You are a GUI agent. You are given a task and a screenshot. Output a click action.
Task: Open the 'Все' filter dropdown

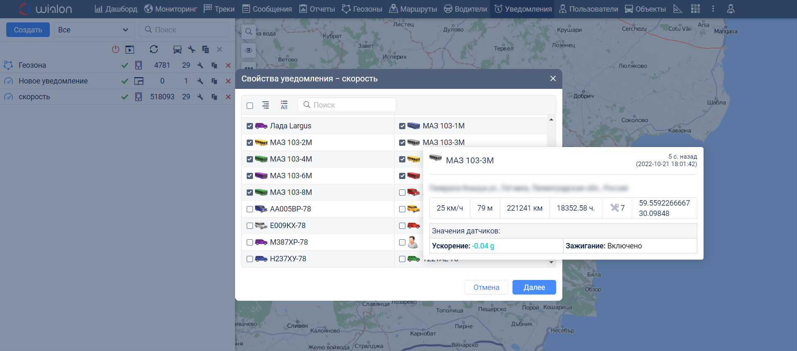coord(94,30)
